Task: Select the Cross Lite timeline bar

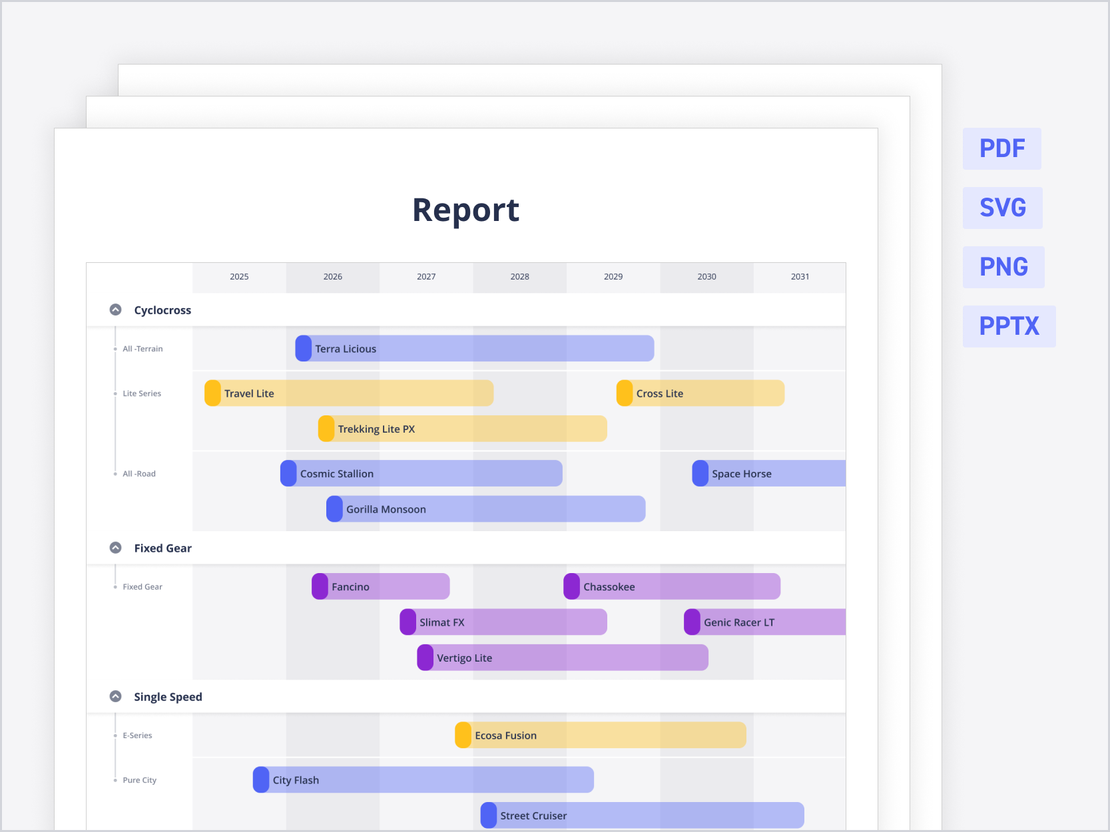Action: 700,393
